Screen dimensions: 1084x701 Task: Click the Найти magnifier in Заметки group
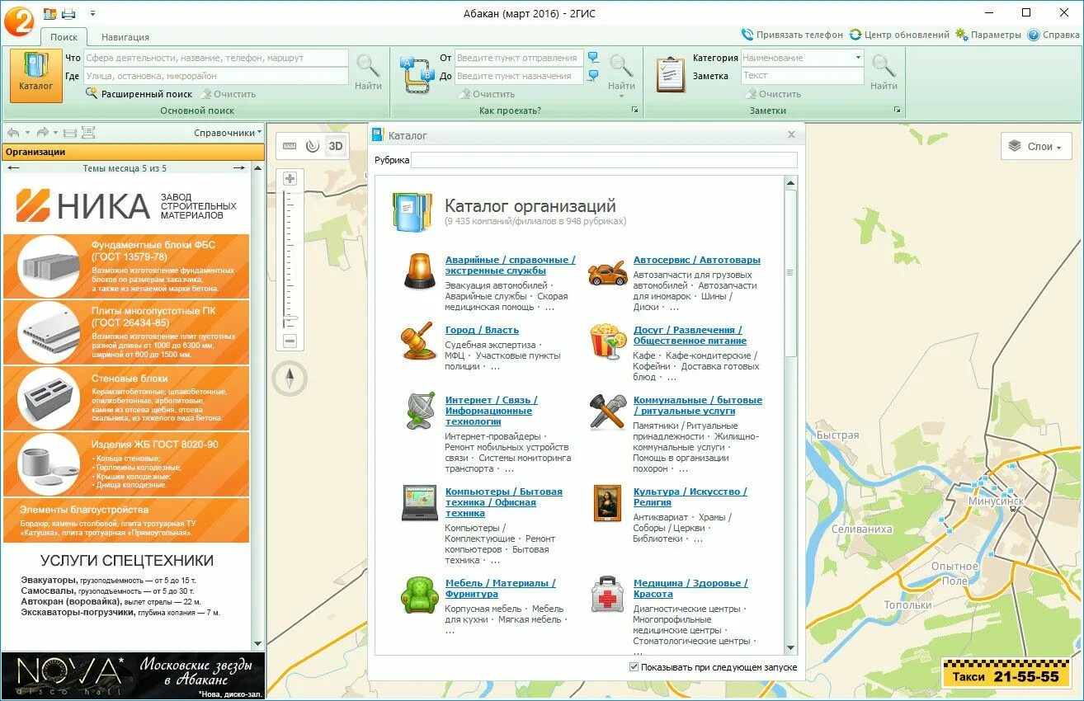point(884,71)
